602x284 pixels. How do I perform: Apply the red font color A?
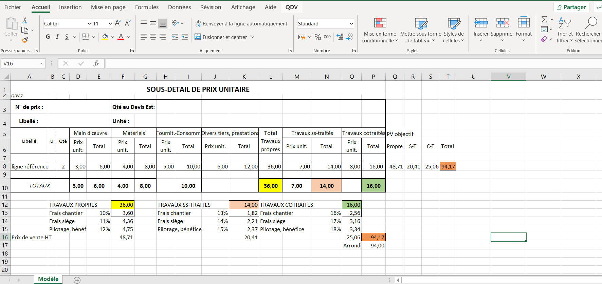(x=121, y=37)
